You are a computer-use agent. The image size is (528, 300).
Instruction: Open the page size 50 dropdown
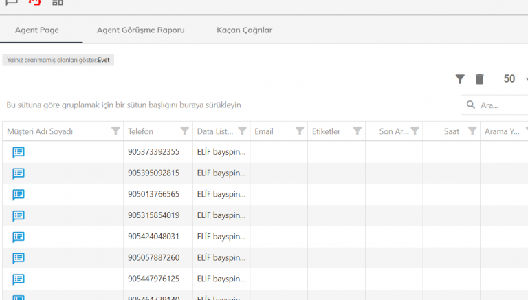(x=515, y=79)
